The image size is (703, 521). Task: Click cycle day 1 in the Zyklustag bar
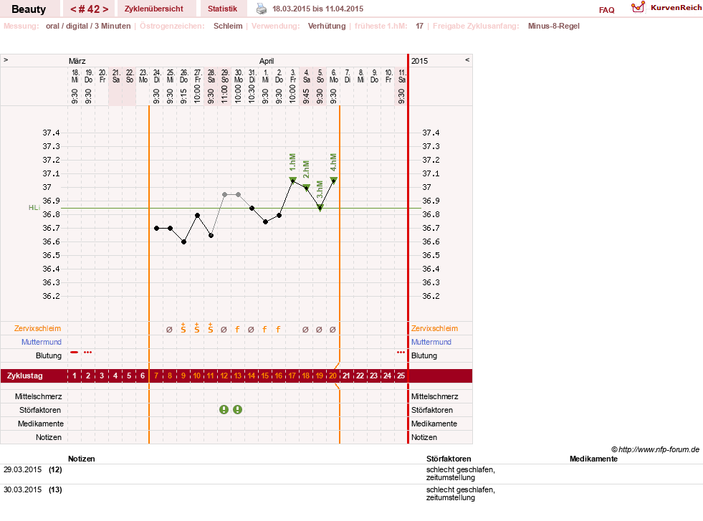(x=75, y=376)
